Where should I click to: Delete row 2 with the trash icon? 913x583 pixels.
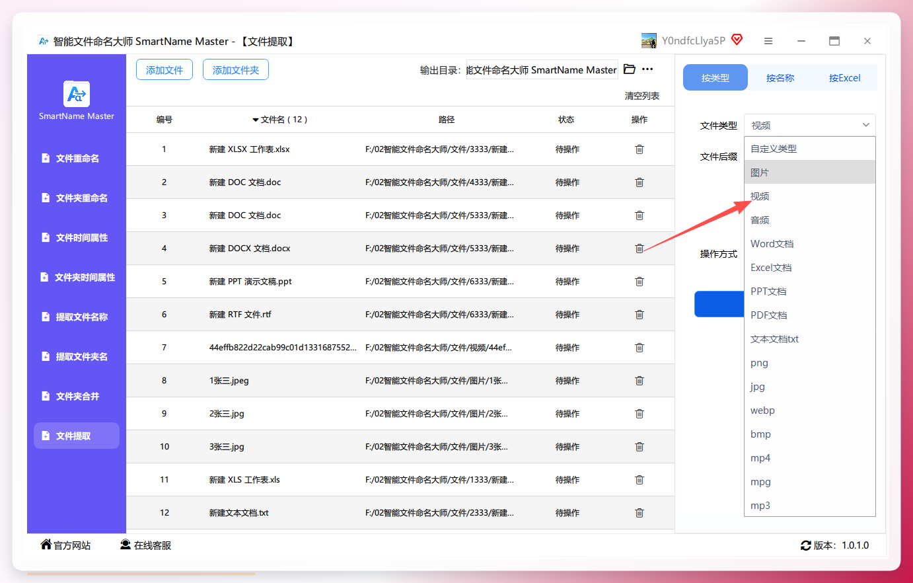(639, 182)
